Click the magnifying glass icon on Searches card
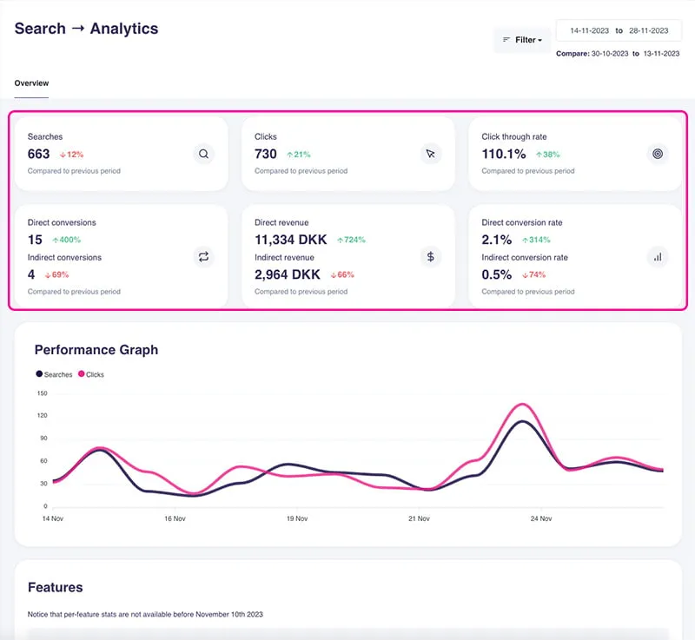The image size is (695, 640). click(203, 154)
